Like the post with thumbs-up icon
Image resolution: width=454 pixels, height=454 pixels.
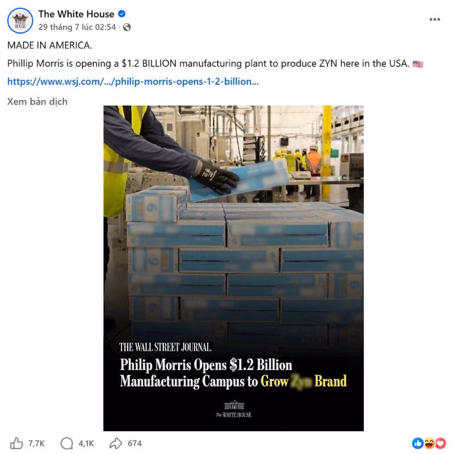[x=16, y=443]
